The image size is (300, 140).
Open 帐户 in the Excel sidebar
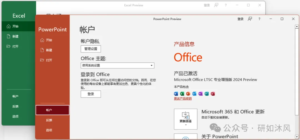19,96
